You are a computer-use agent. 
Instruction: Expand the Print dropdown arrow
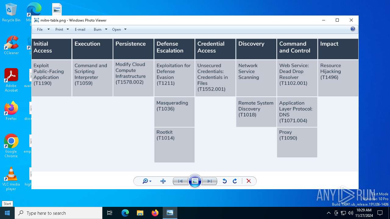(68, 30)
